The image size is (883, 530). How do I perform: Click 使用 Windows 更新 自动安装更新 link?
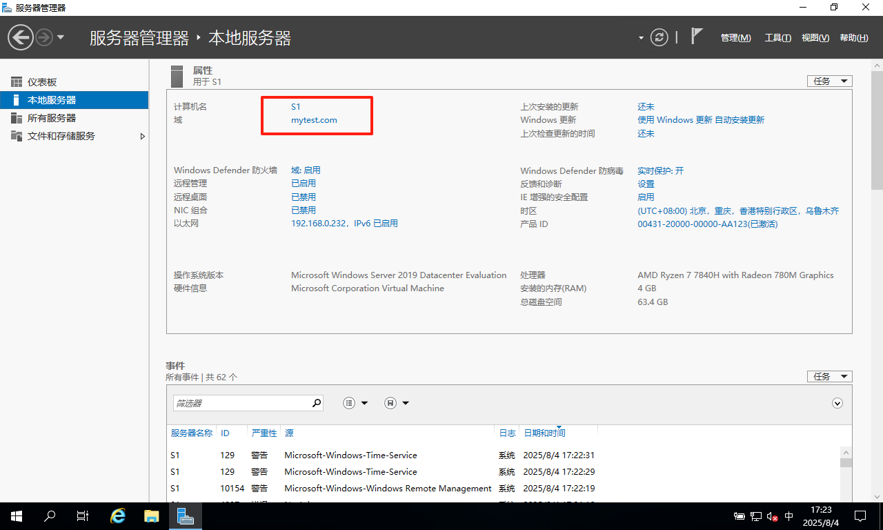click(701, 120)
